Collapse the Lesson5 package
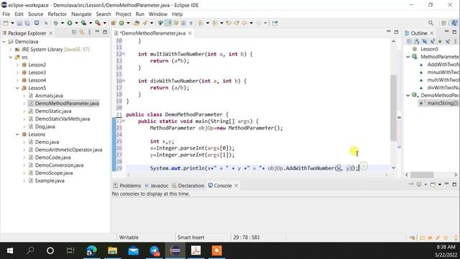 pyautogui.click(x=17, y=88)
